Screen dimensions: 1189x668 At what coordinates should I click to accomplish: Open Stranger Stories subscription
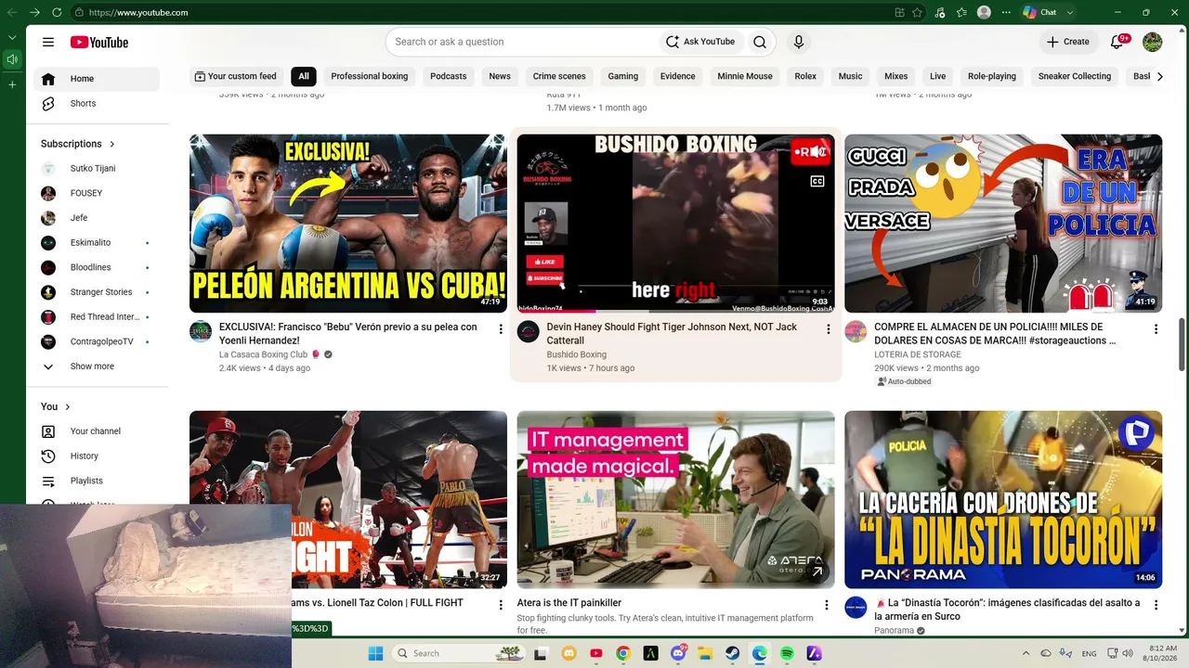(97, 292)
